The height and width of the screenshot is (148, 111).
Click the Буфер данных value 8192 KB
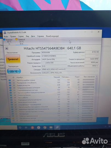click(x=92, y=52)
